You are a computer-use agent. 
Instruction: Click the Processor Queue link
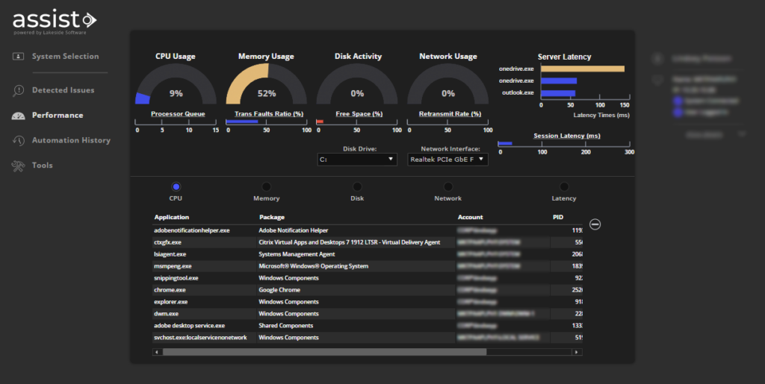pyautogui.click(x=178, y=114)
